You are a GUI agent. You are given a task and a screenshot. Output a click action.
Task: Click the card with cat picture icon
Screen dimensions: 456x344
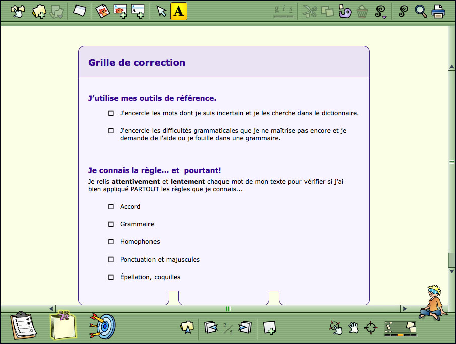102,11
